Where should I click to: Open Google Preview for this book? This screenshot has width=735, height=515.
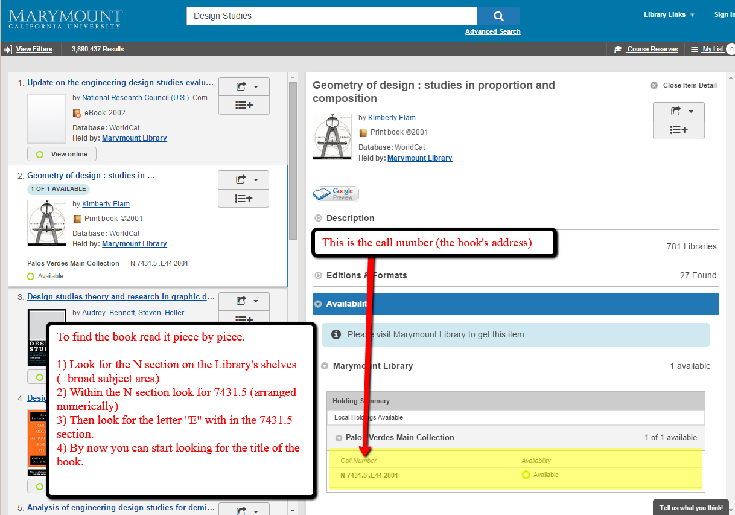[x=336, y=194]
